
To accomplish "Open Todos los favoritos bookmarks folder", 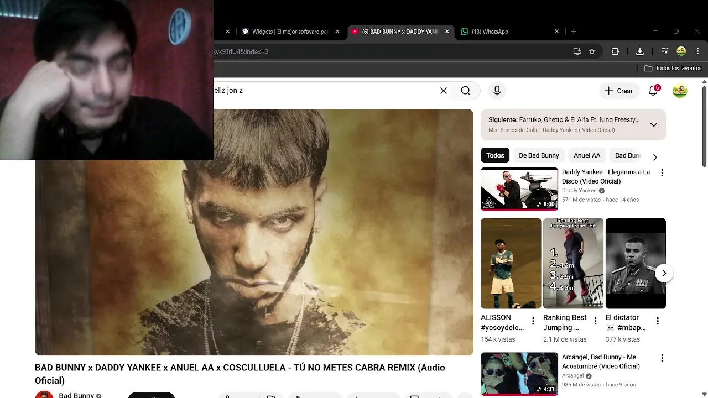I will (673, 68).
